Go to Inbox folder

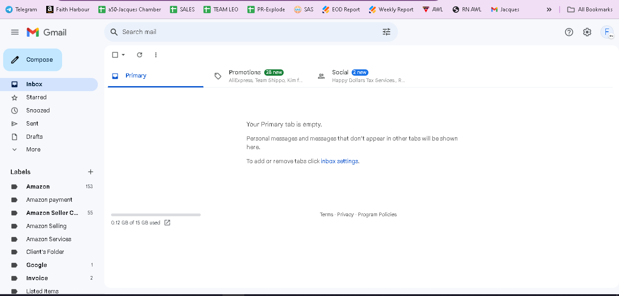click(49, 84)
